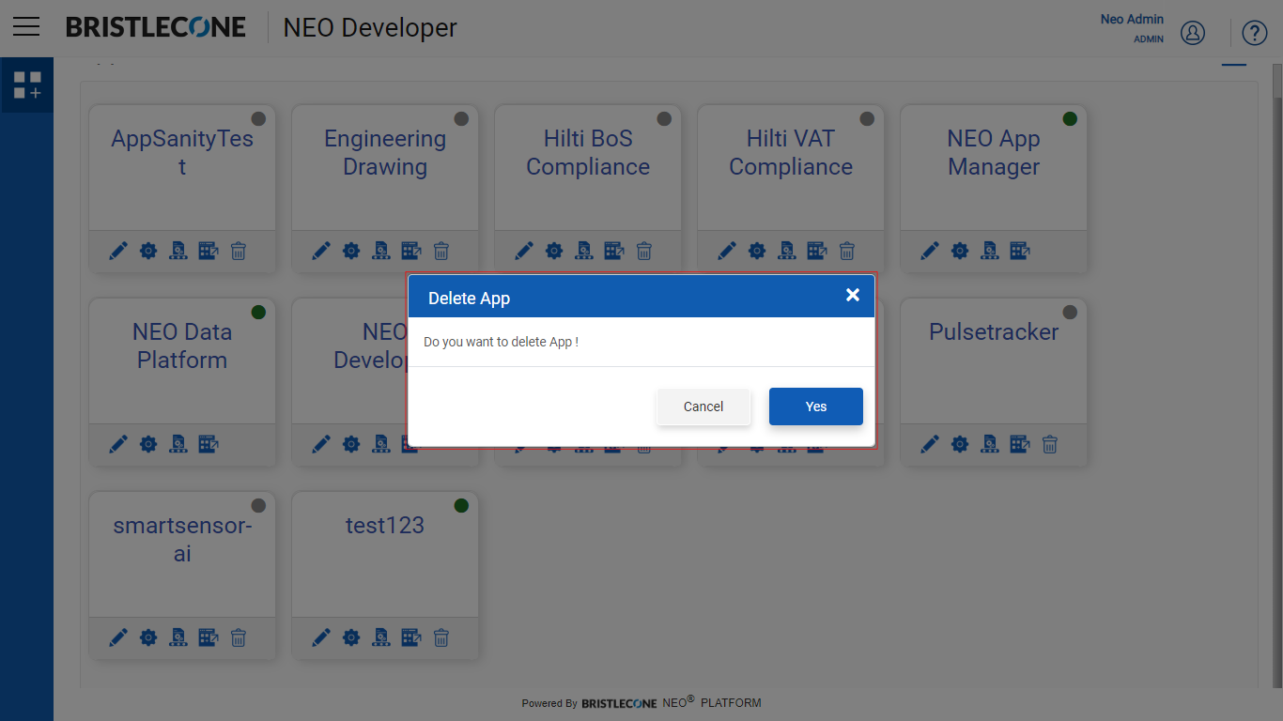The image size is (1283, 721).
Task: Click Hilti BoS Compliance build pipeline icon
Action: [x=584, y=251]
